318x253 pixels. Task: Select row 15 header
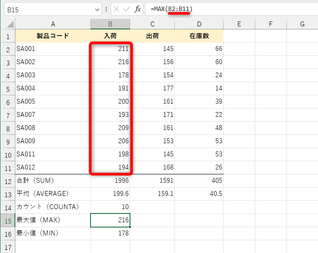(x=8, y=220)
